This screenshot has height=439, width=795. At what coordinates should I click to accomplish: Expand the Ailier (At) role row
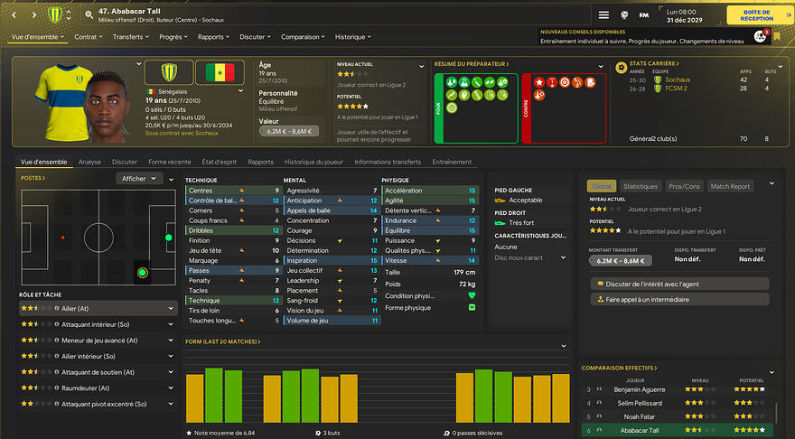pyautogui.click(x=97, y=308)
